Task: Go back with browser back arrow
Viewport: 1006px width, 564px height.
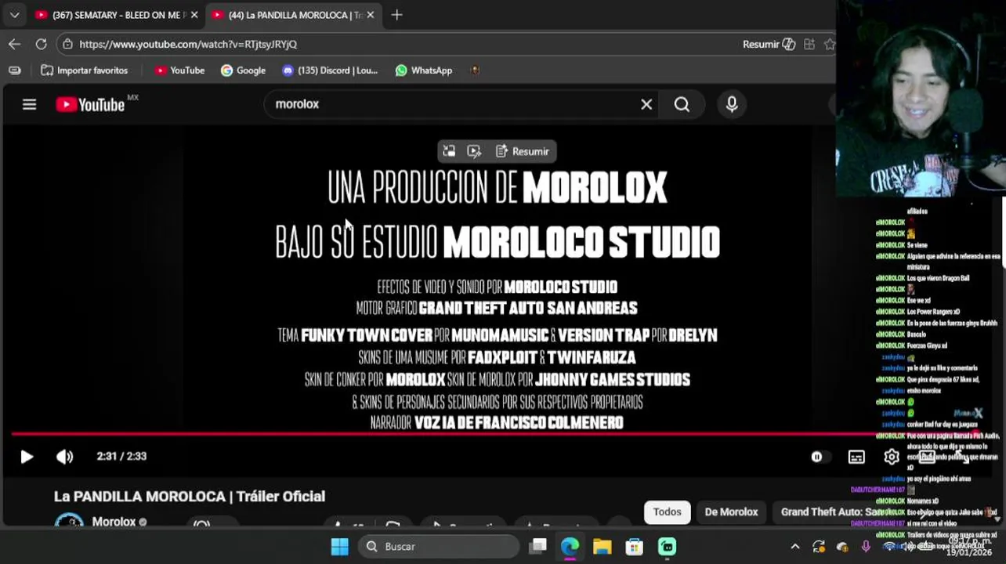Action: click(14, 44)
